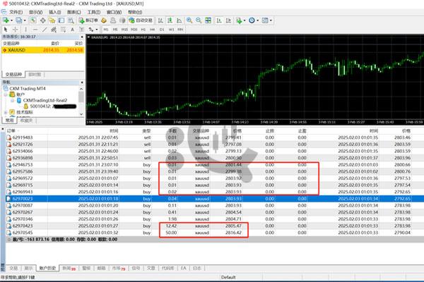Open the 文件 (File) menu
The image size is (424, 282).
coord(14,12)
